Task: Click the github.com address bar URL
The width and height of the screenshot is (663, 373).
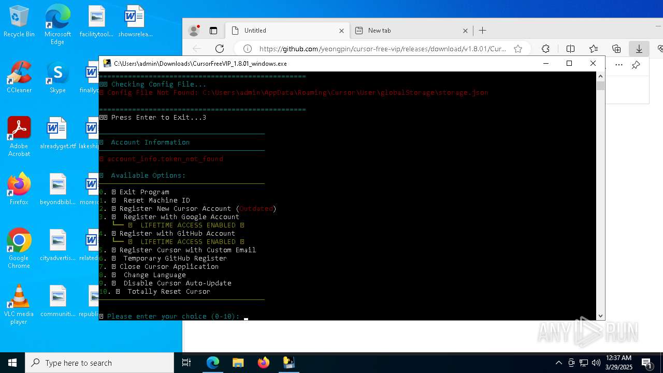Action: tap(382, 49)
